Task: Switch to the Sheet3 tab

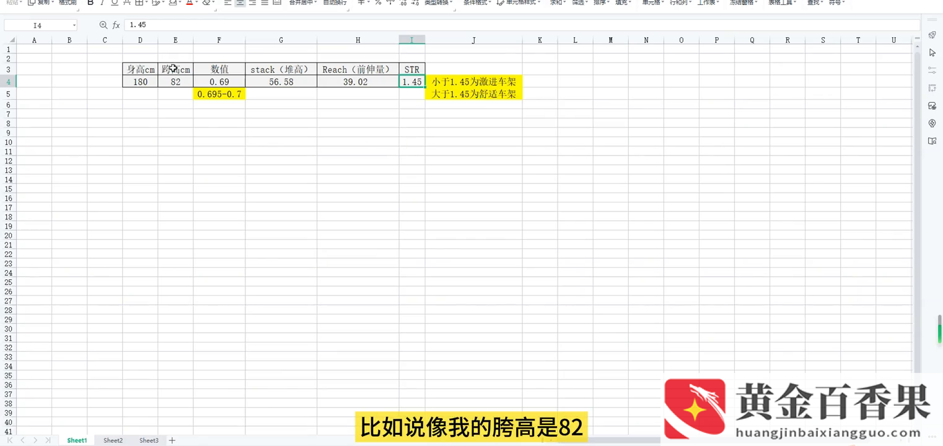Action: pyautogui.click(x=149, y=440)
